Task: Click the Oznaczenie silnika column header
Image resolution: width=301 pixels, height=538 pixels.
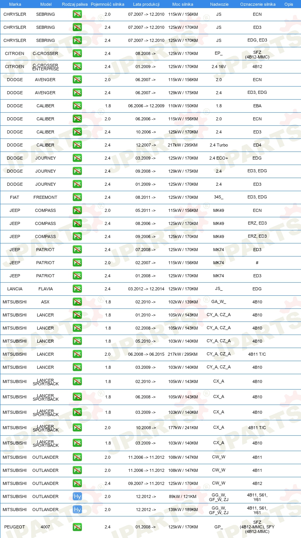Action: coord(258,4)
